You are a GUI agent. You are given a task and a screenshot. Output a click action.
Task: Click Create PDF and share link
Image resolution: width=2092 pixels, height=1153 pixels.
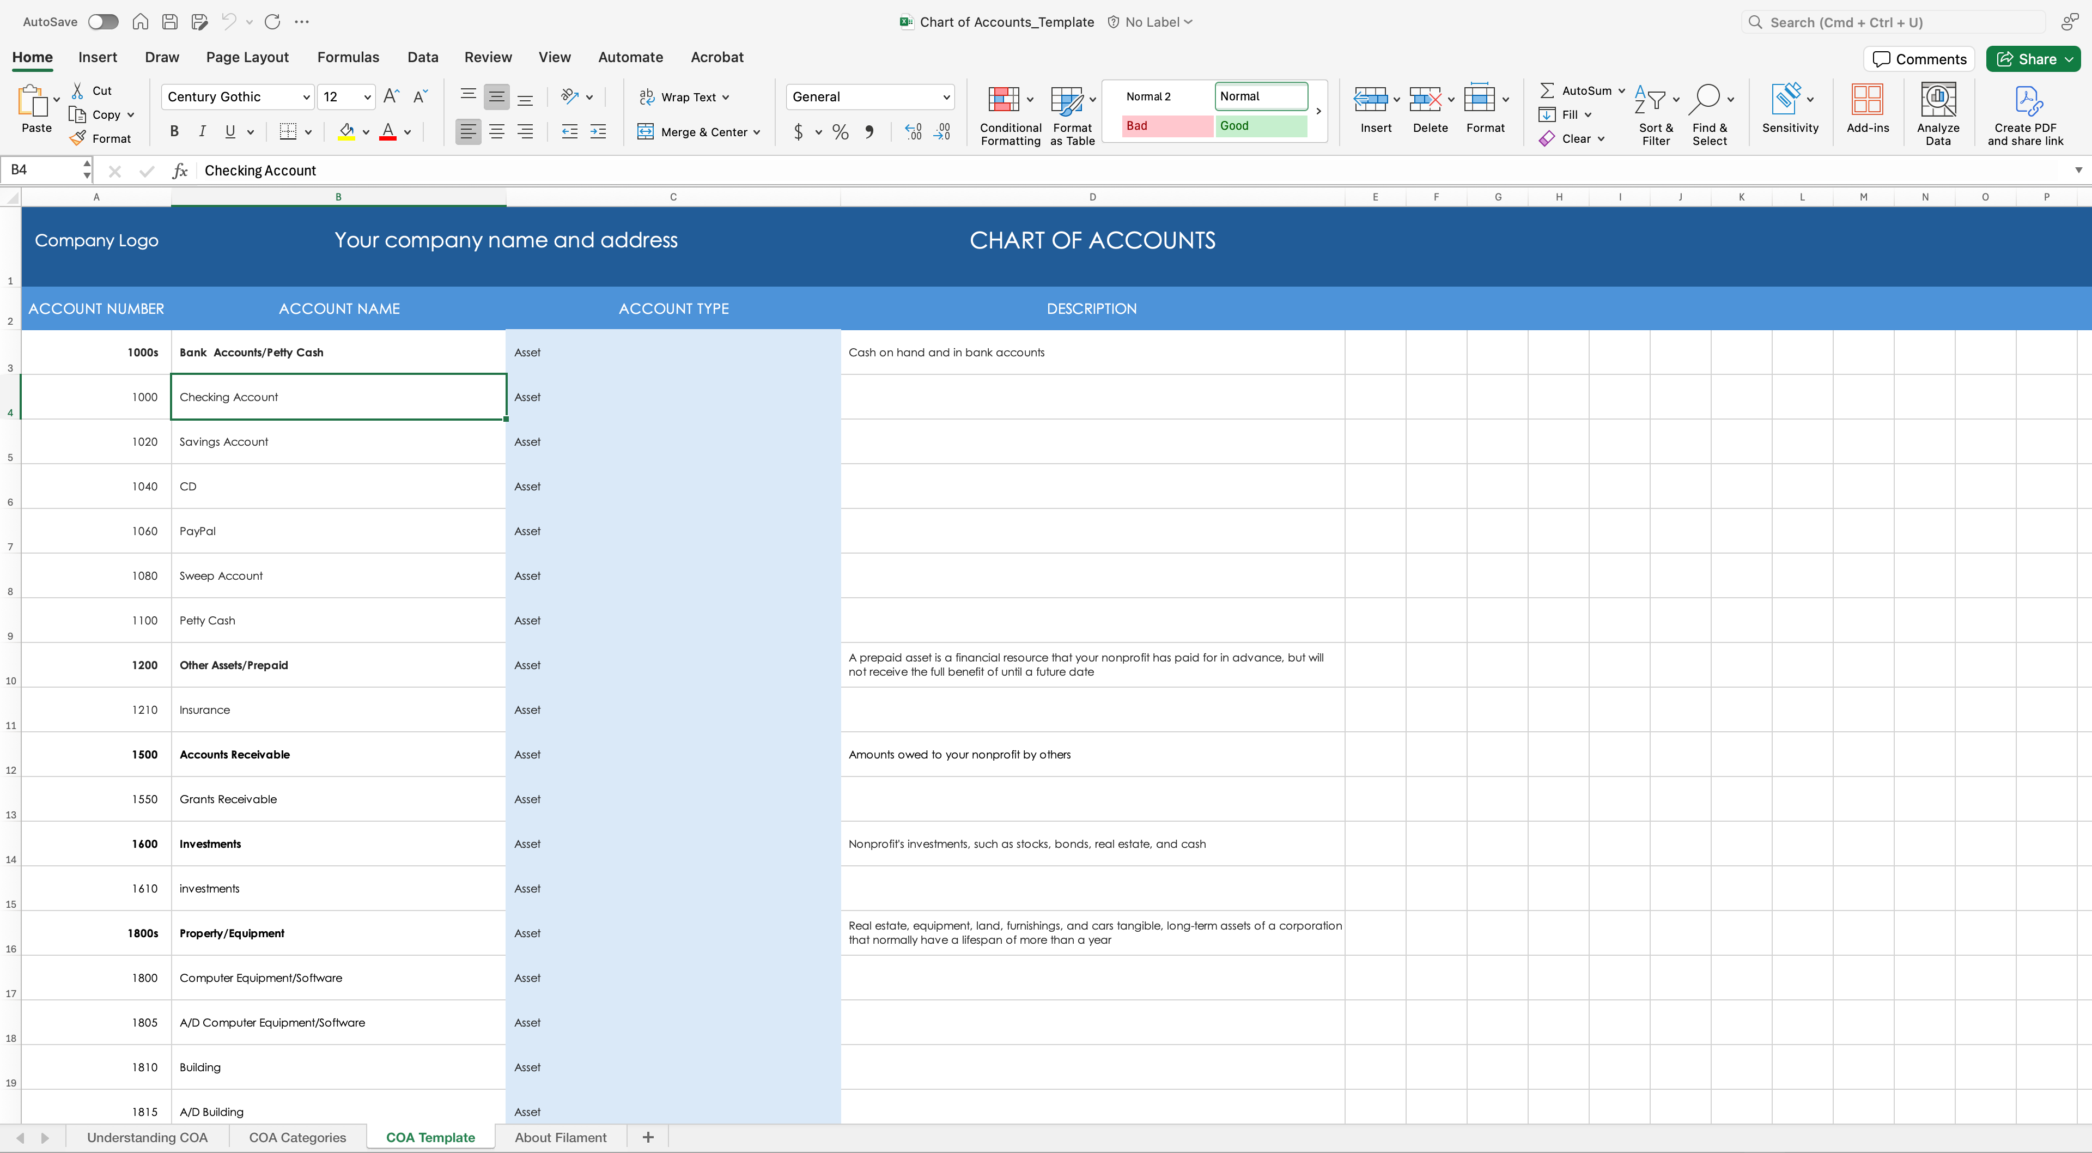pos(2024,114)
